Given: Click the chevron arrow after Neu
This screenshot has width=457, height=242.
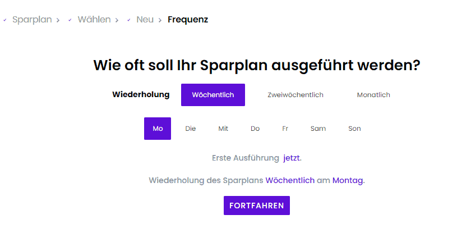Looking at the screenshot, I should (x=160, y=20).
